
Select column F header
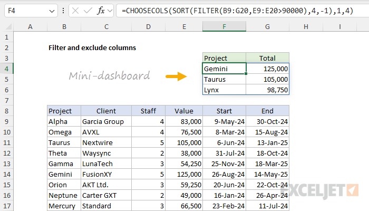point(224,26)
